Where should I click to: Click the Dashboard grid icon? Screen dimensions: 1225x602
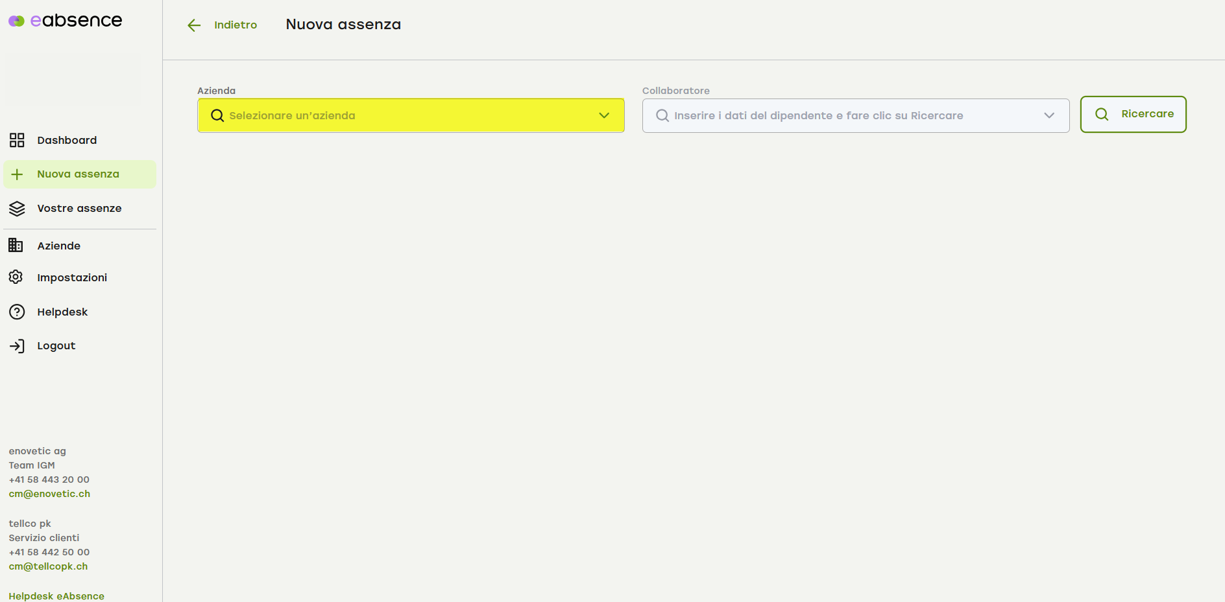click(x=17, y=140)
